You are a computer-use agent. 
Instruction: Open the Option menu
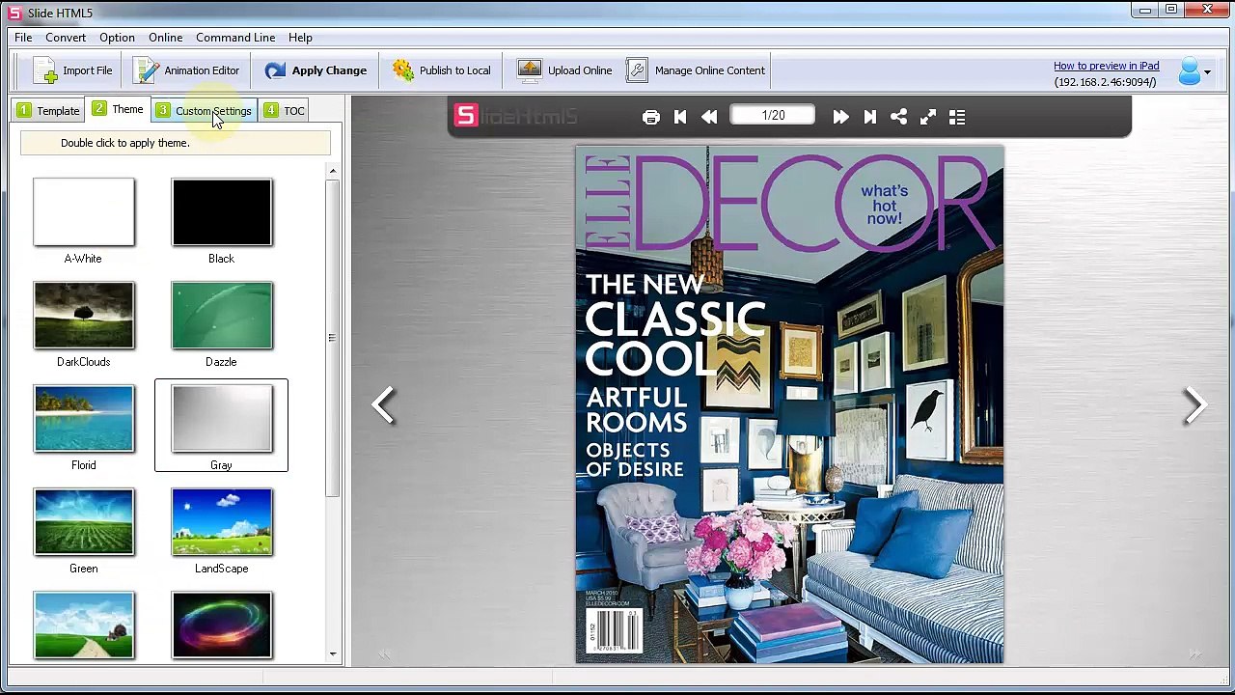(117, 38)
